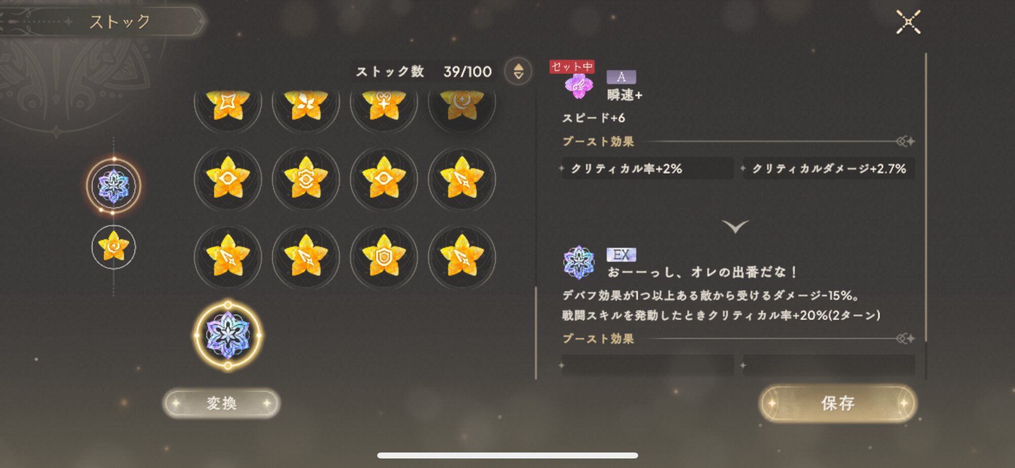
Task: Close the ストック screen with X
Action: click(908, 22)
